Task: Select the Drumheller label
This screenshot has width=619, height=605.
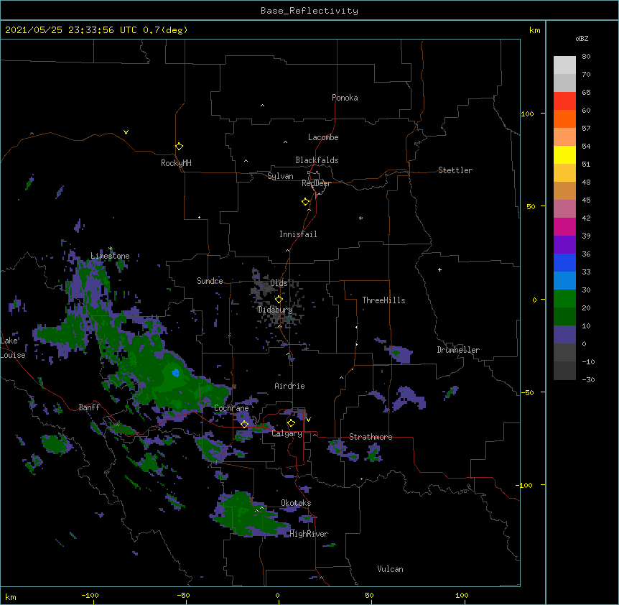Action: [x=458, y=350]
